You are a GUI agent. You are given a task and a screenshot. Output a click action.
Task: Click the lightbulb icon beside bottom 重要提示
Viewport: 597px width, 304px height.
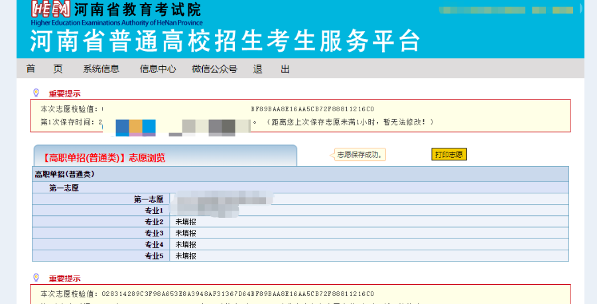[x=36, y=278]
